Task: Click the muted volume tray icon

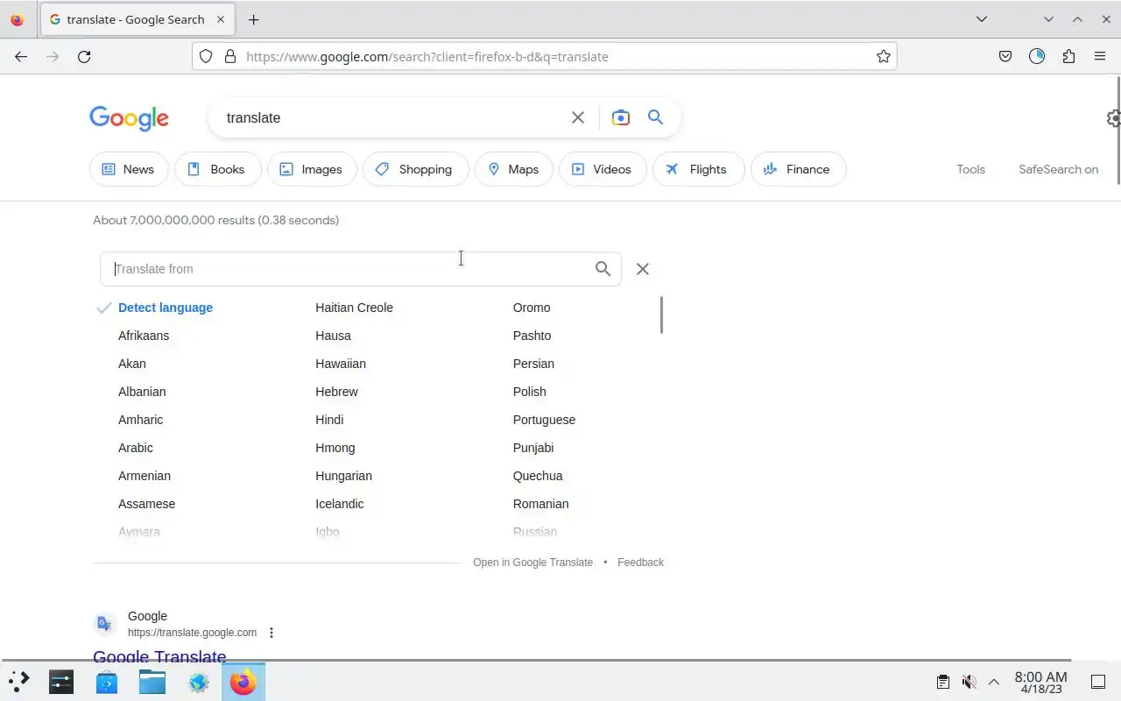Action: click(969, 682)
